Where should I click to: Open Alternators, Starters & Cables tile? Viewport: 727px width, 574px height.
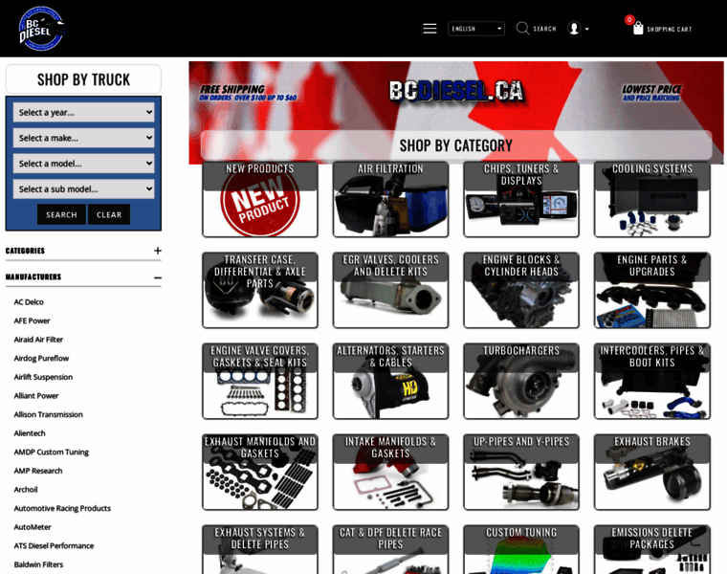(391, 381)
